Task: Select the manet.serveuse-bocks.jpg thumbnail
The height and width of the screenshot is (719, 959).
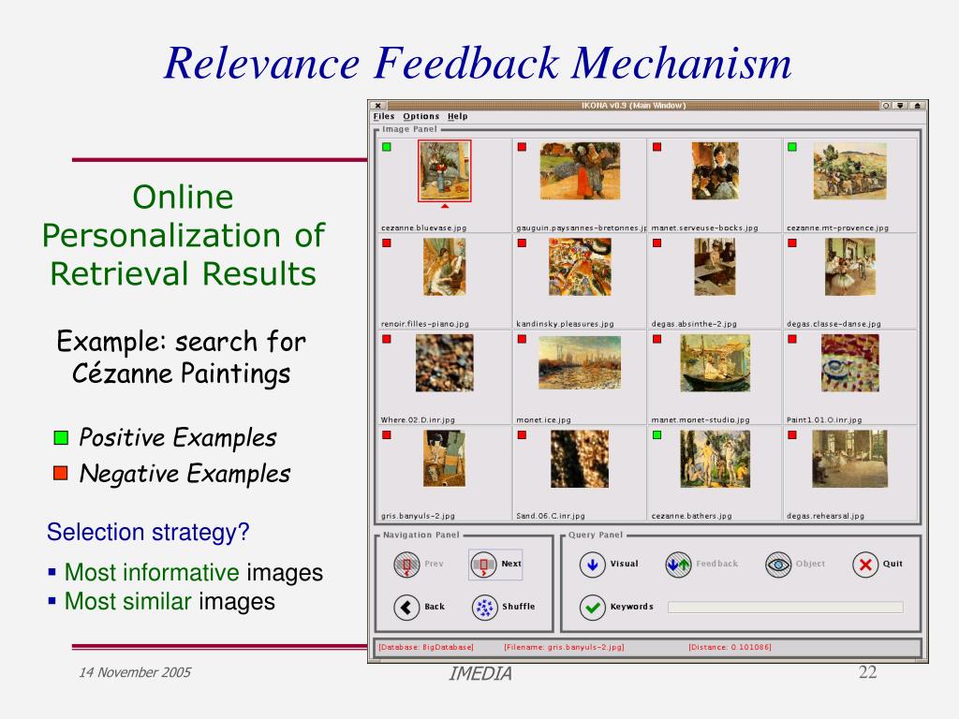Action: (715, 170)
